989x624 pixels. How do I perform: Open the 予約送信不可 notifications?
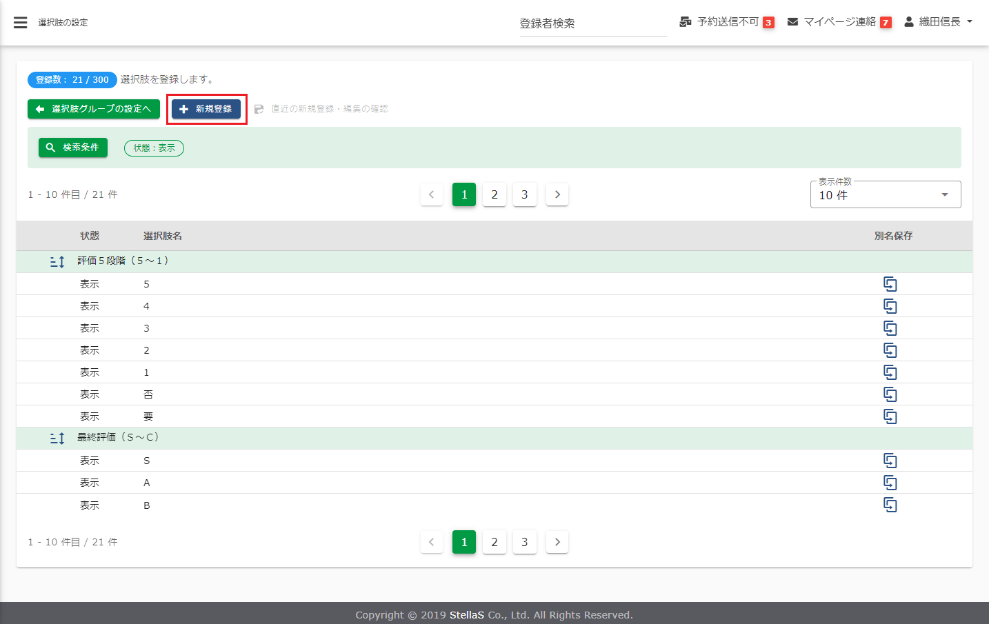[726, 22]
